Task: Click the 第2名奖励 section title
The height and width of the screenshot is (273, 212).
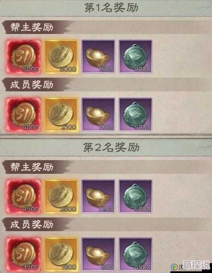Action: pos(111,147)
